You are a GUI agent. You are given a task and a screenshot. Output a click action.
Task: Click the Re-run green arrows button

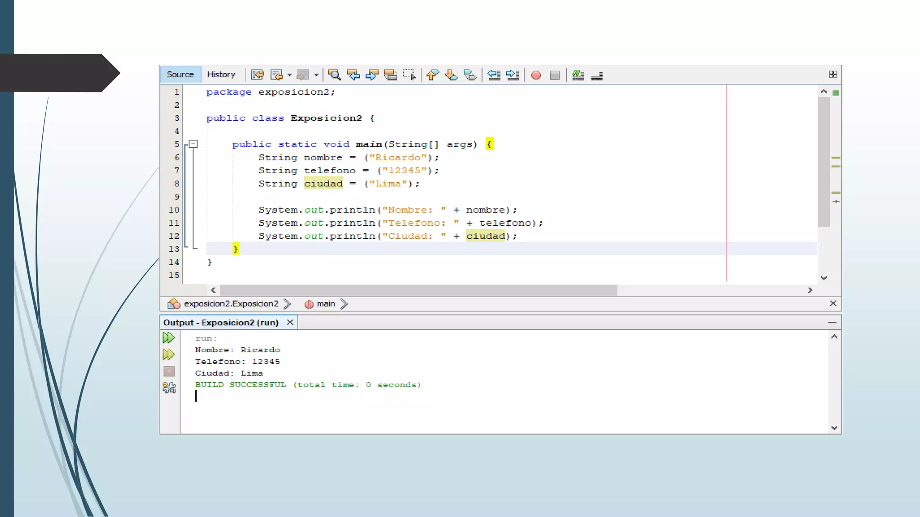pos(168,337)
